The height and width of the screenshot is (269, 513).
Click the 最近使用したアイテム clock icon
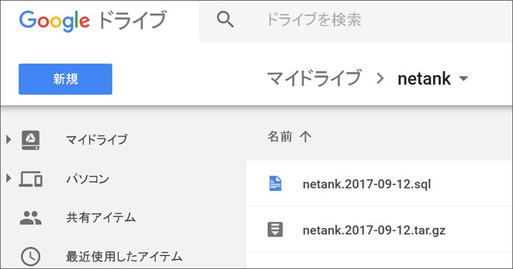30,257
